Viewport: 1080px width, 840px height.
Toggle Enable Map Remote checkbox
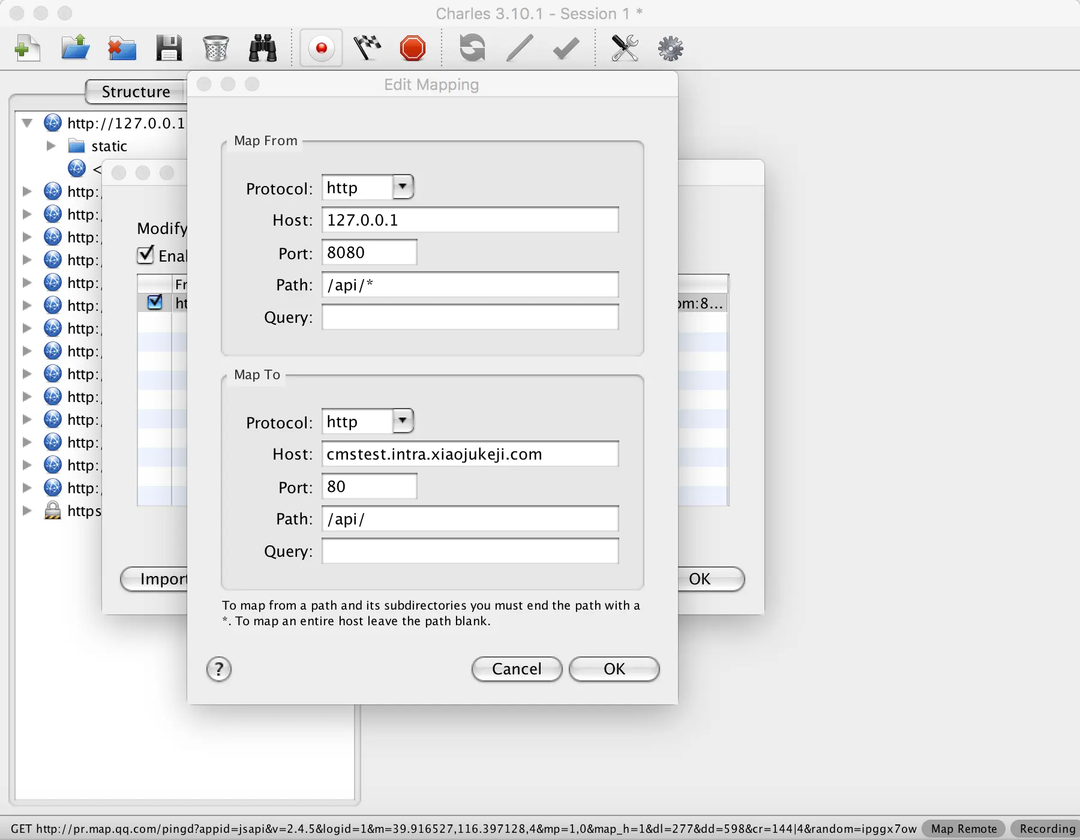146,255
